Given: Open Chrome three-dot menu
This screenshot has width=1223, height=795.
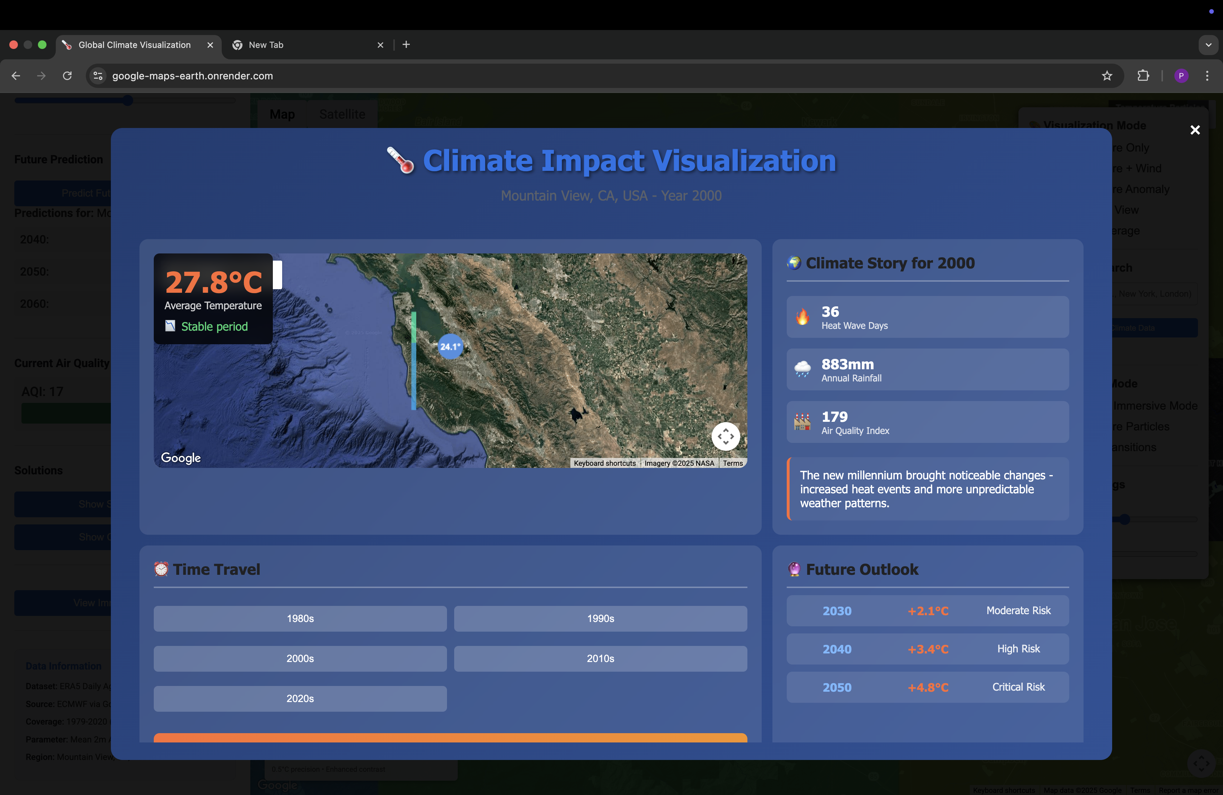Looking at the screenshot, I should coord(1207,76).
